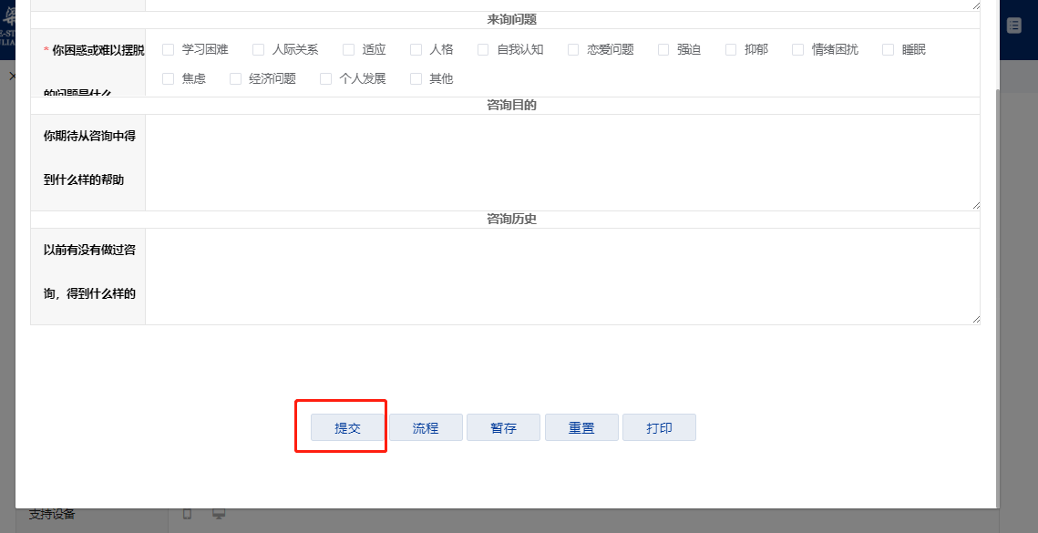The image size is (1038, 533).
Task: Tick the 恋爱问题 checkbox
Action: [x=573, y=50]
